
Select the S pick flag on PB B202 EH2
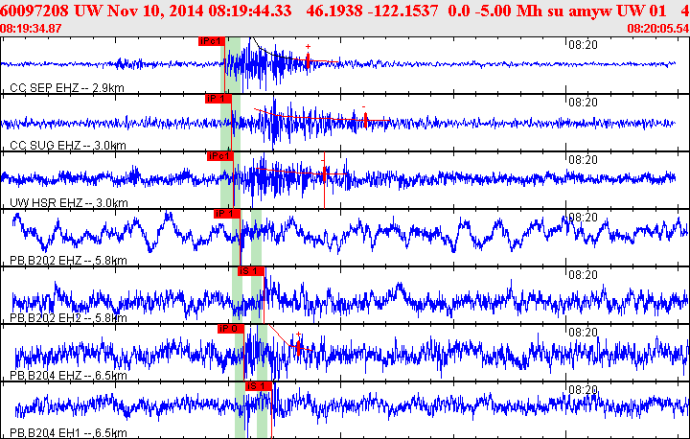(x=251, y=271)
